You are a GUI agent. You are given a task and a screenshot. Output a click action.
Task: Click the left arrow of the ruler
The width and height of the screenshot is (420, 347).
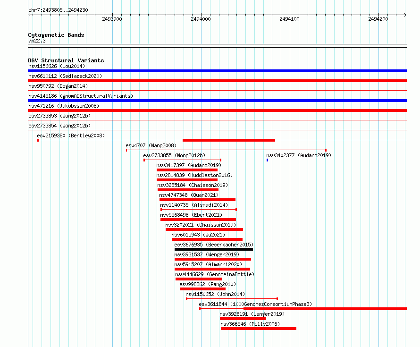click(30, 15)
